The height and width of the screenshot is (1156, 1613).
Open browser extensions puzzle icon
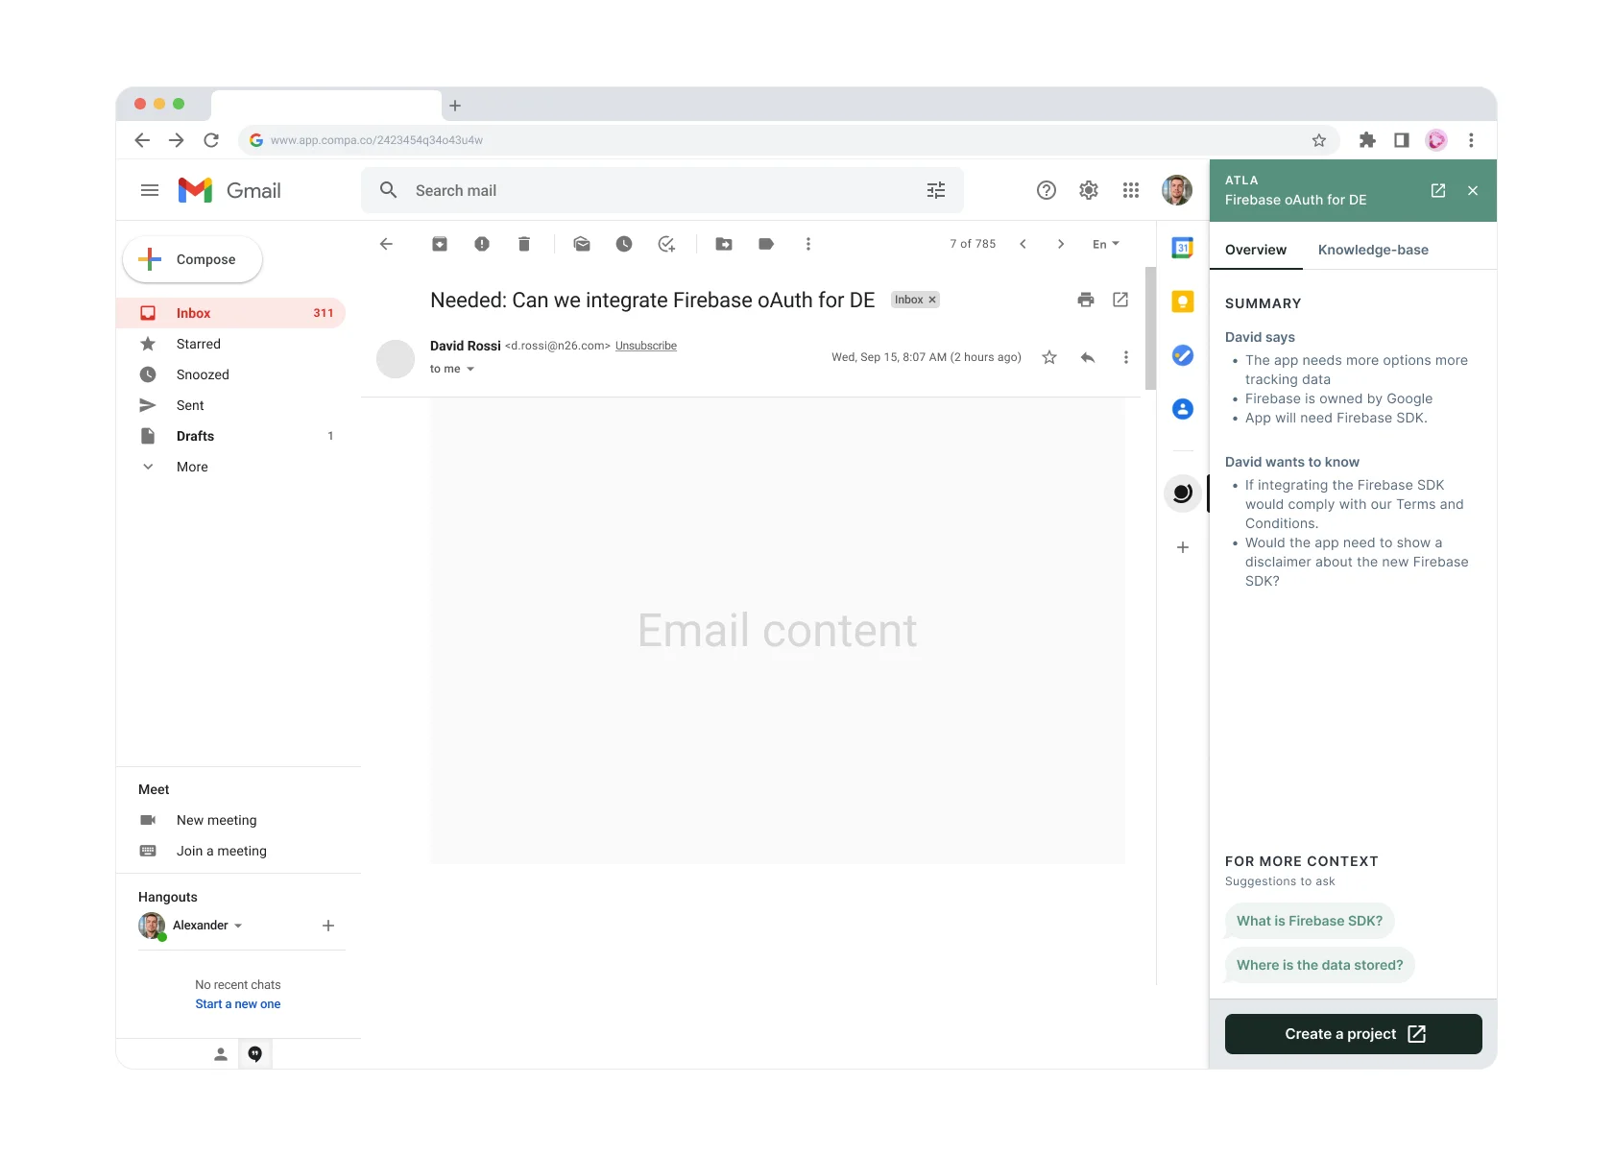1367,140
